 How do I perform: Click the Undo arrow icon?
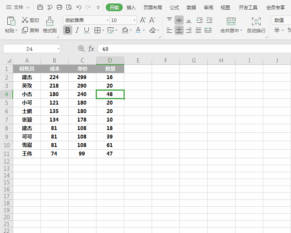79,7
